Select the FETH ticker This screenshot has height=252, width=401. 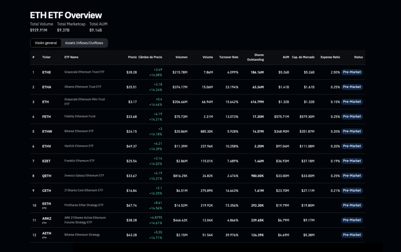[x=47, y=117]
